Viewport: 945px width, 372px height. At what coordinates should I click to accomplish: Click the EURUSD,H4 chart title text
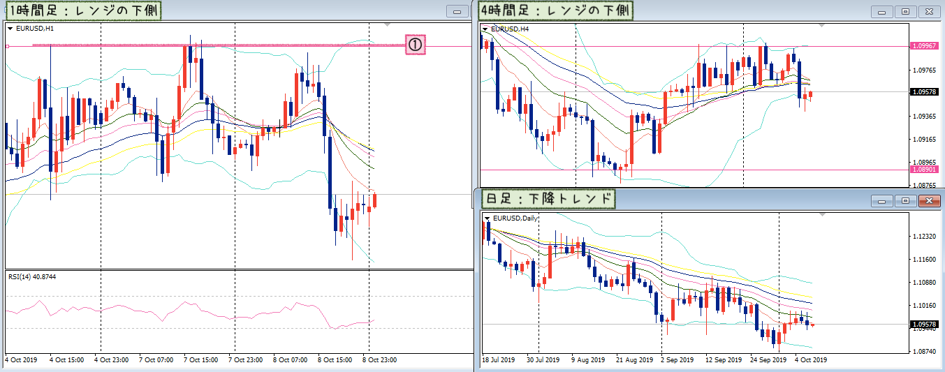pos(510,29)
